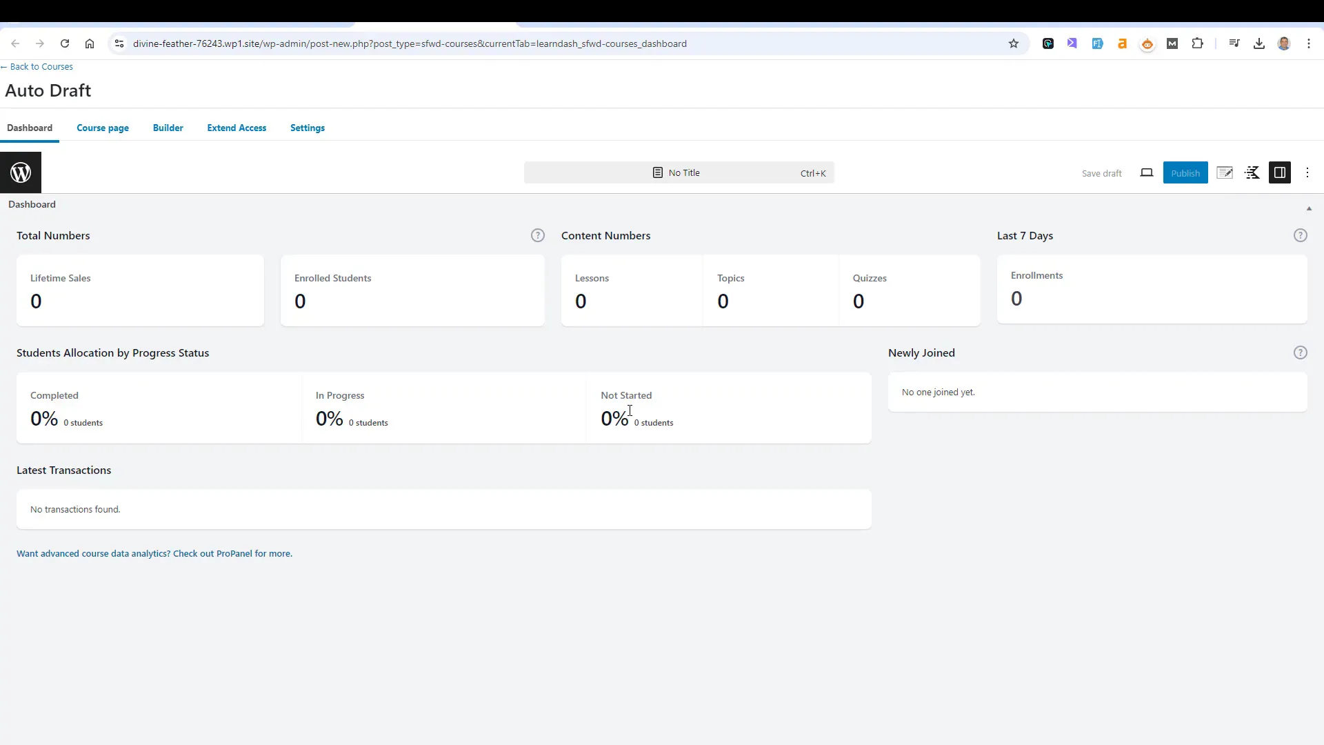Click Back to Courses link
Screen dimensions: 1324x745
click(x=41, y=66)
